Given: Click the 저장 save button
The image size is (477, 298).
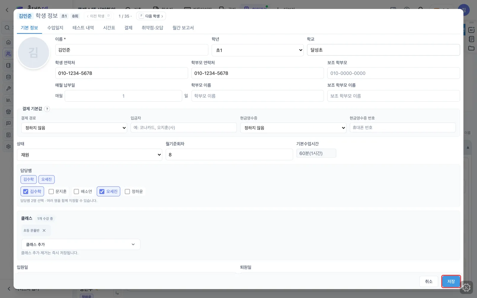Looking at the screenshot, I should tap(451, 281).
